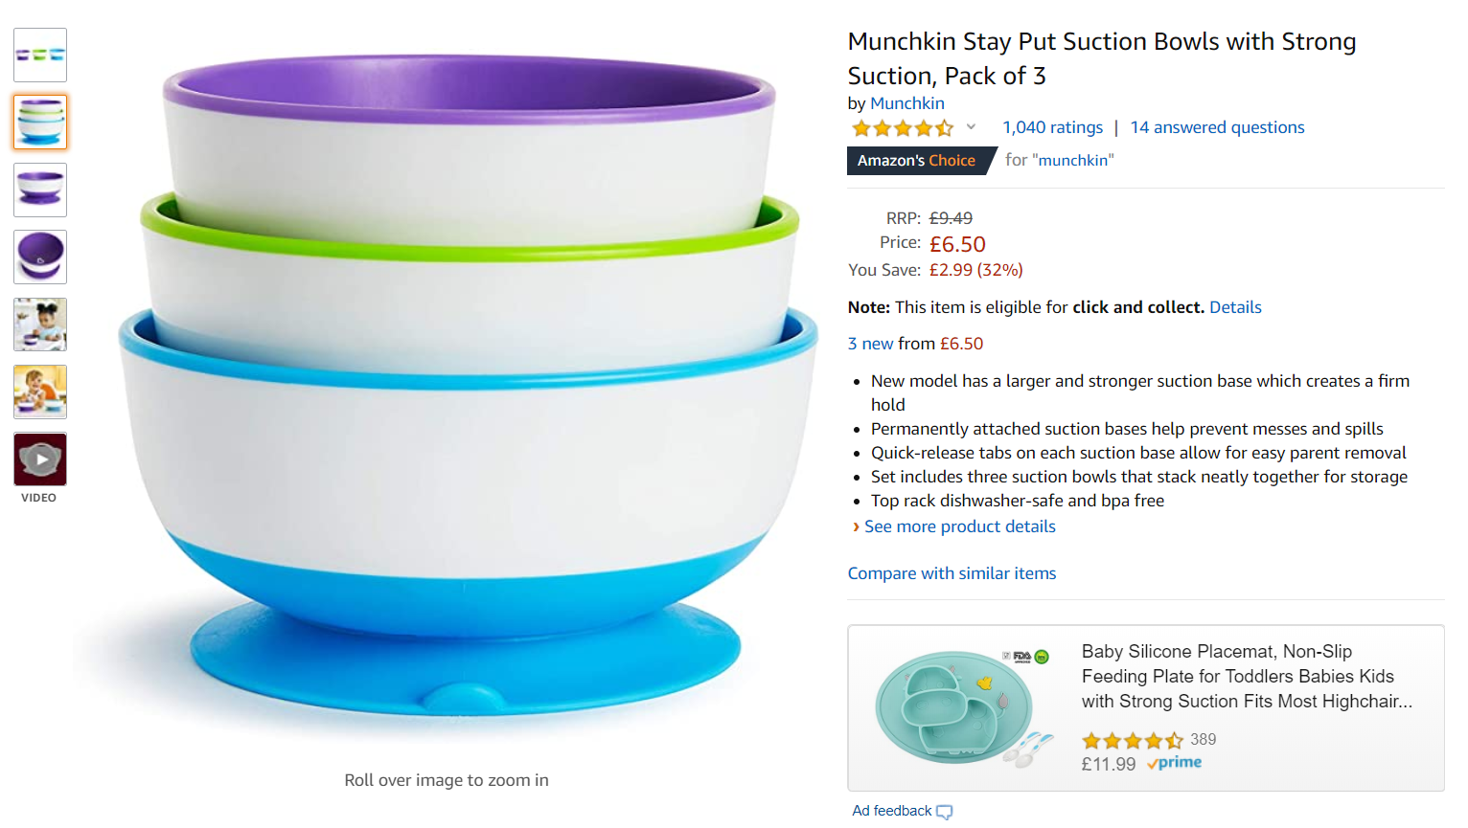Show the purple bowl side view thumbnail
This screenshot has height=828, width=1468.
click(x=40, y=190)
